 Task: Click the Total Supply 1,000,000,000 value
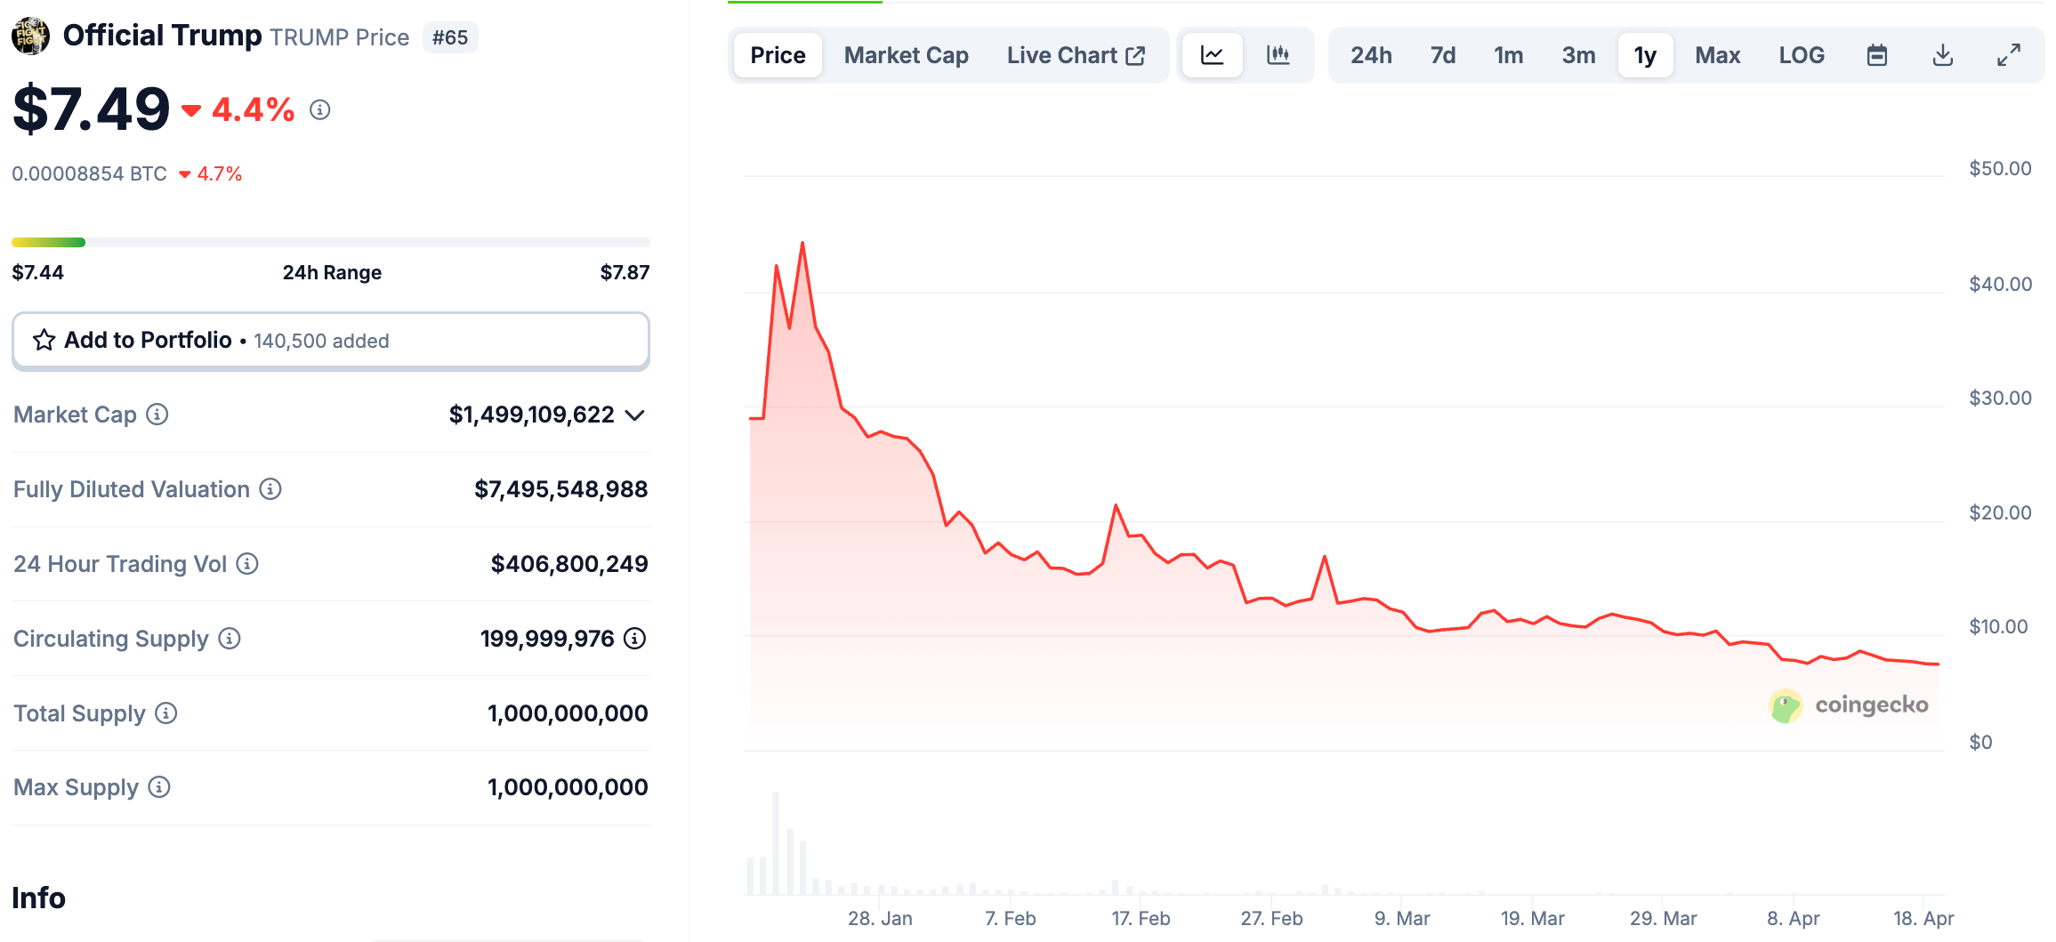coord(568,713)
